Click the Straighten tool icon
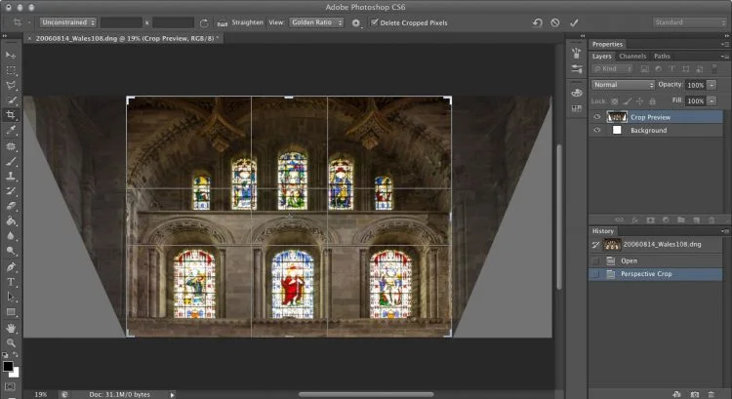 click(223, 22)
